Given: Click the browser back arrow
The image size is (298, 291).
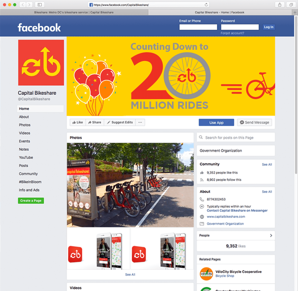Looking at the screenshot, I should click(x=23, y=5).
